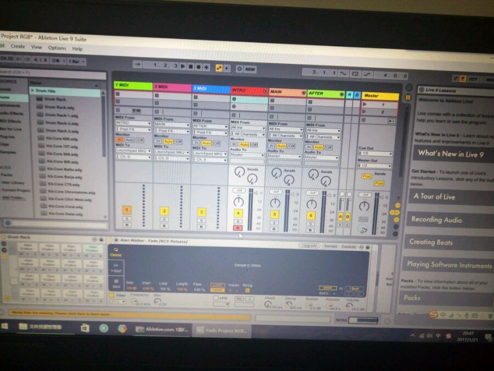
Task: Launch the first clip slot in INTRO track
Action: (x=234, y=99)
